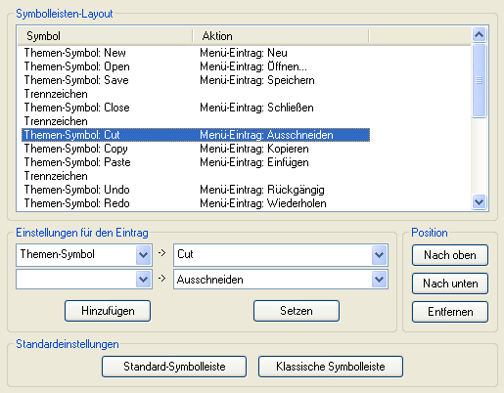The height and width of the screenshot is (393, 504).
Task: Open the Themen-Symbol type dropdown
Action: 143,255
